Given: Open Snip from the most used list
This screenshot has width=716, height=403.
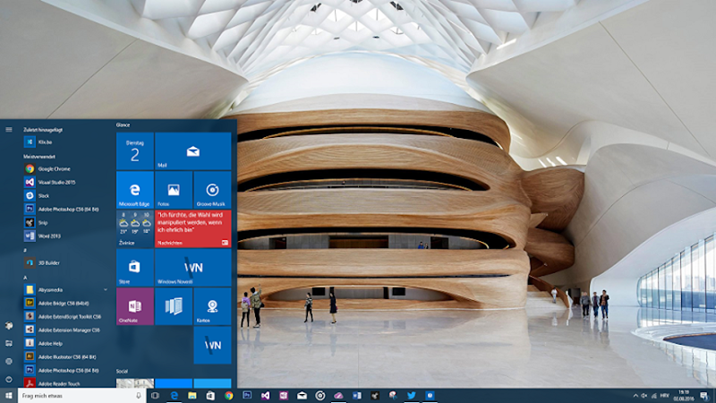Looking at the screenshot, I should (65, 222).
